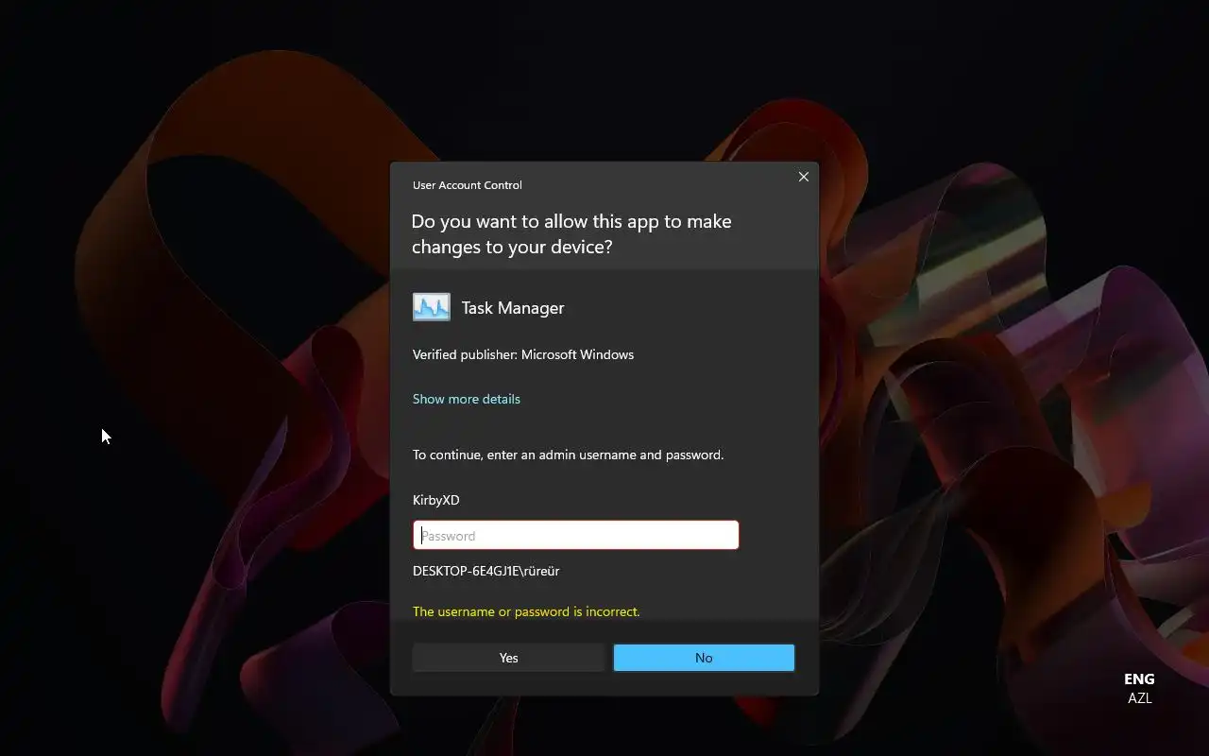Select the KirbyXD username text

click(x=436, y=500)
